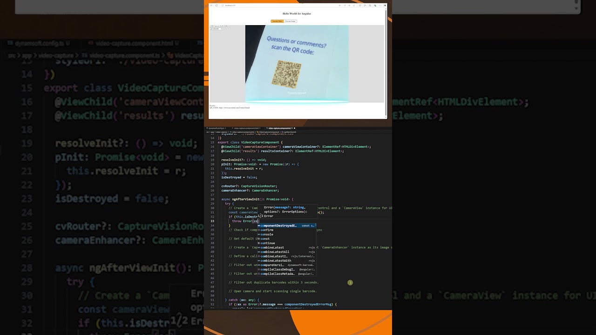The height and width of the screenshot is (335, 596).
Task: Choose the combineLatestAll suggestion
Action: coord(287,252)
